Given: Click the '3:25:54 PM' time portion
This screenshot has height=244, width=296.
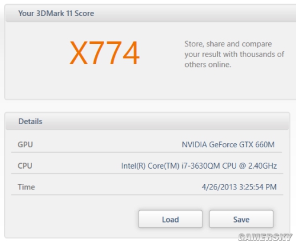Looking at the screenshot, I should [258, 187].
